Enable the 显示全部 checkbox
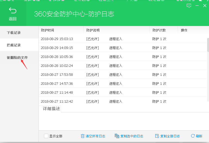 click(46, 136)
